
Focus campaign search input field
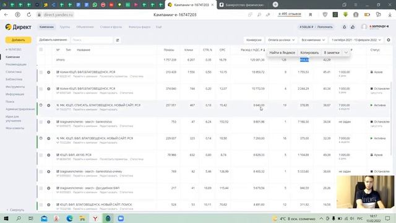[92, 40]
